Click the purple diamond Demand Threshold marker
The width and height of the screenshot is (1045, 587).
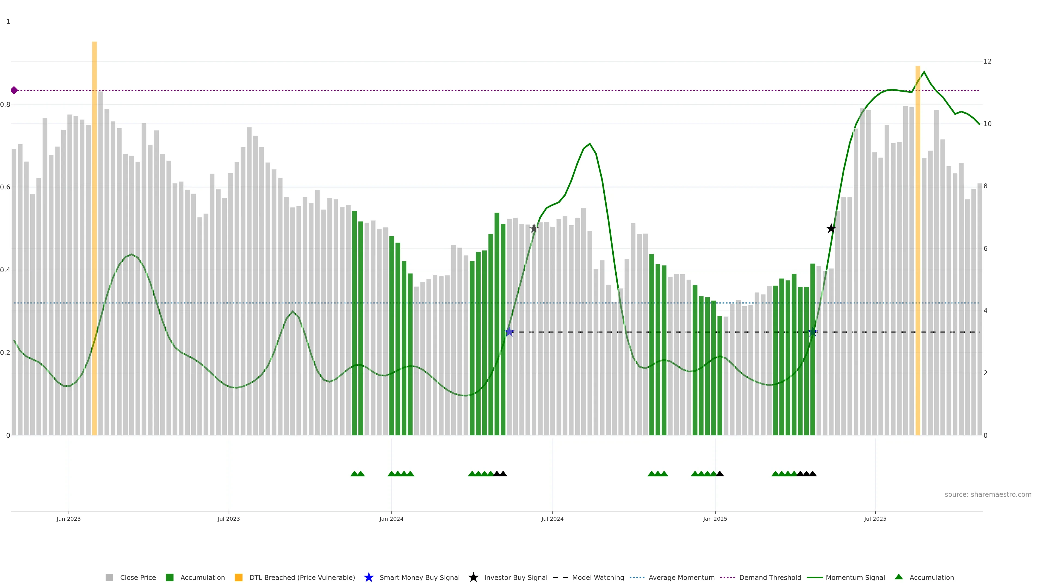[x=14, y=90]
